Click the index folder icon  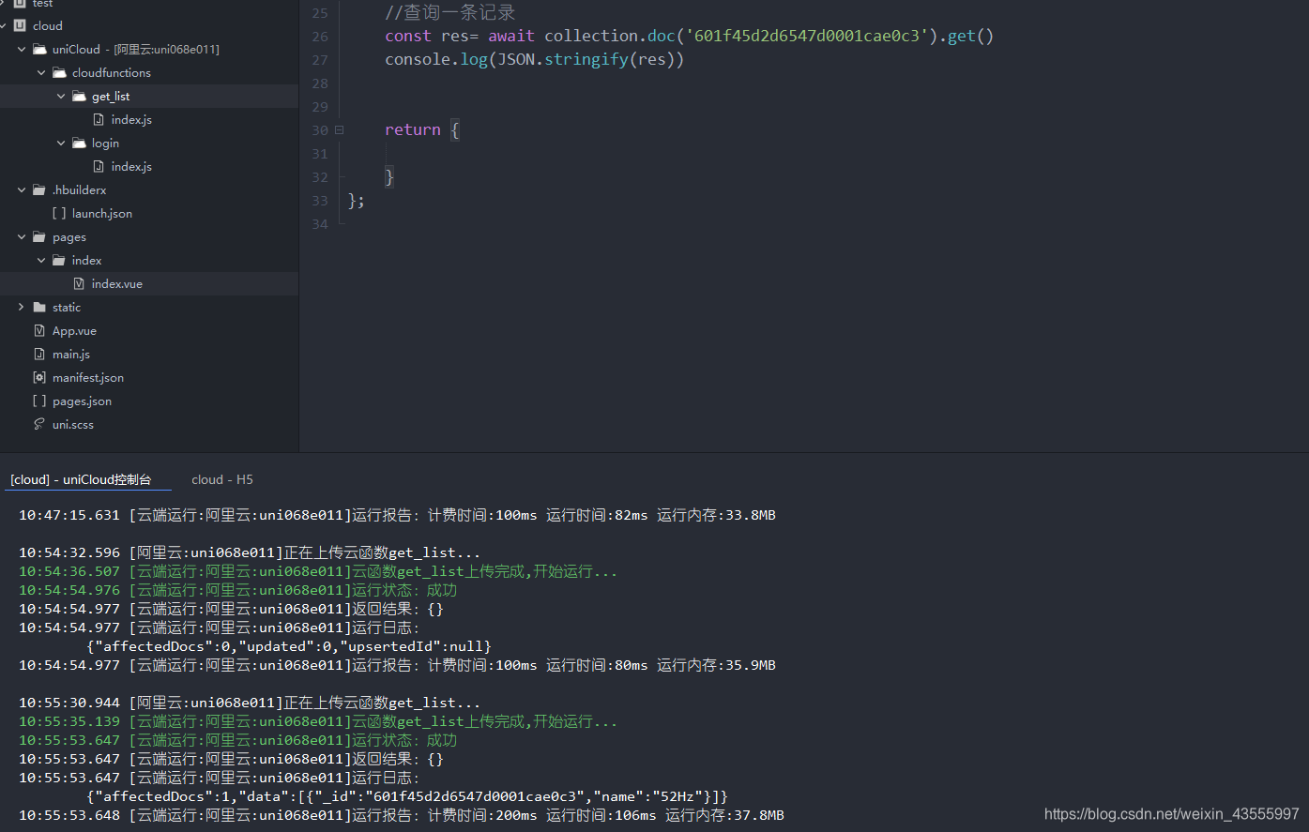[x=59, y=261]
